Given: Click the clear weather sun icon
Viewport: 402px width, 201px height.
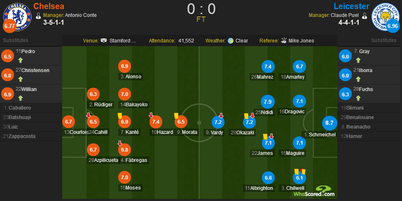Looking at the screenshot, I should (x=231, y=41).
